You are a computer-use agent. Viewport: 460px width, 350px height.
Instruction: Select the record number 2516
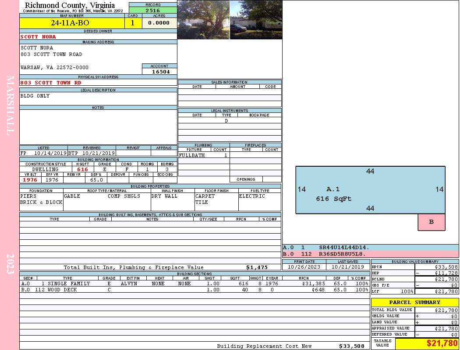(153, 10)
